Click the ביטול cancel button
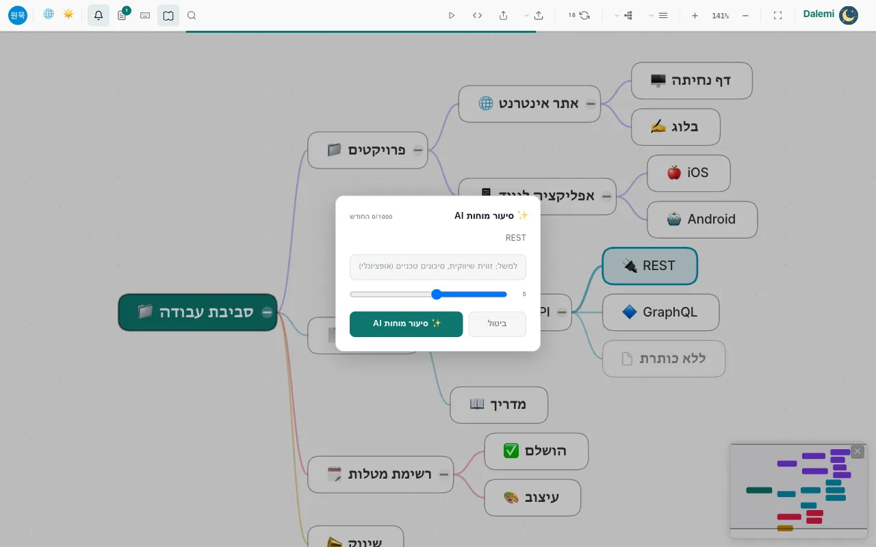Screen dimensions: 876x547 coord(498,324)
